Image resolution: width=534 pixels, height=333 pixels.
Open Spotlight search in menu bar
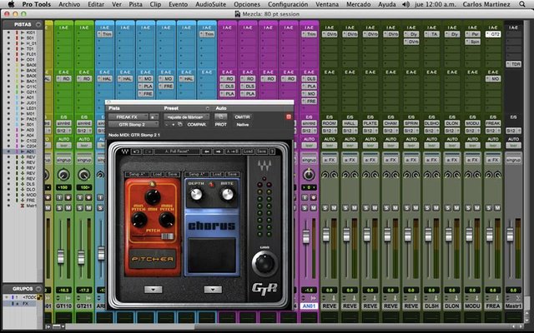coord(522,4)
